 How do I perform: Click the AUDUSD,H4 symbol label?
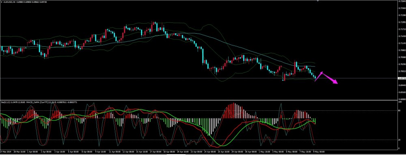pyautogui.click(x=9, y=2)
